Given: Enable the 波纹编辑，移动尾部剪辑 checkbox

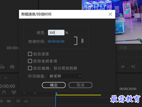Looking at the screenshot, I should click(x=30, y=68).
